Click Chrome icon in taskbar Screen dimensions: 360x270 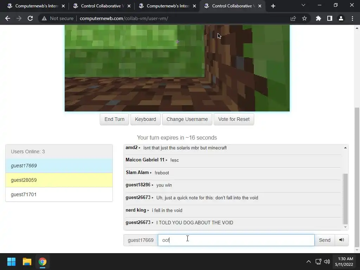coord(42,262)
